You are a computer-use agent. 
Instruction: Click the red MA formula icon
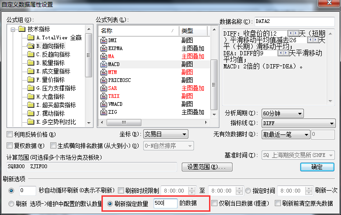pyautogui.click(x=103, y=56)
